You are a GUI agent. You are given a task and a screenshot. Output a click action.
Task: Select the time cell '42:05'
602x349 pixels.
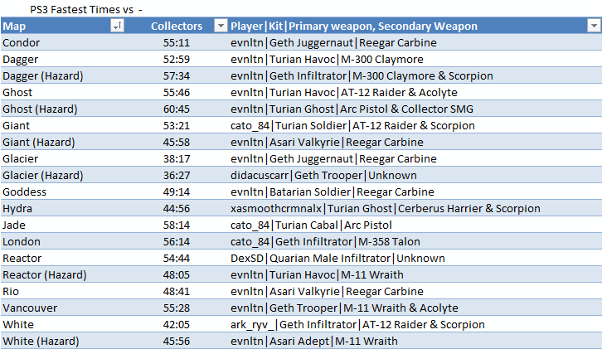(x=177, y=324)
